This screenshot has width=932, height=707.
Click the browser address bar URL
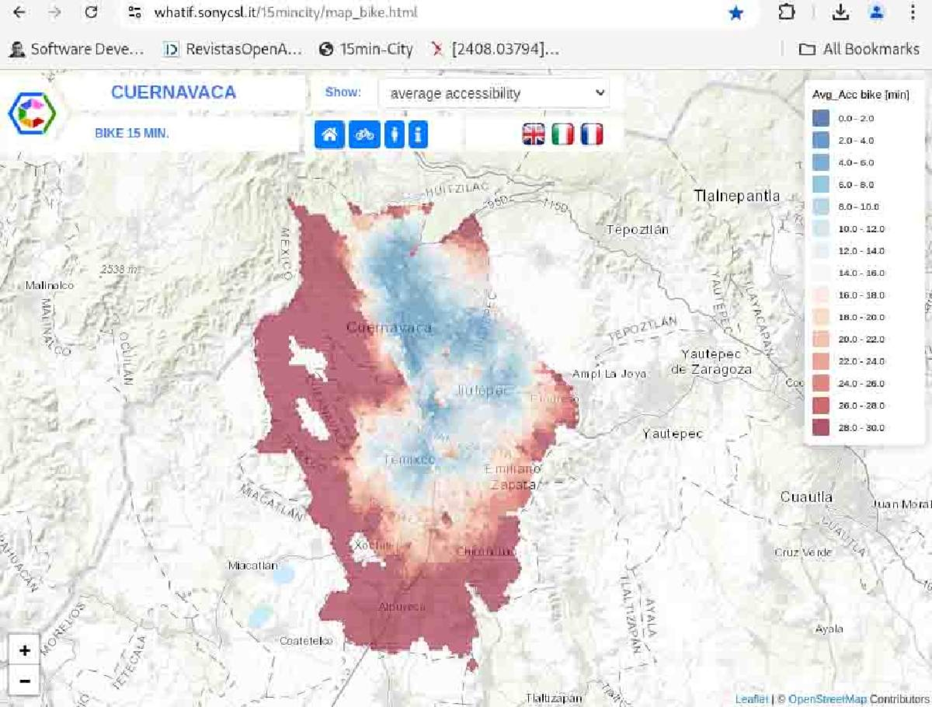tap(285, 13)
